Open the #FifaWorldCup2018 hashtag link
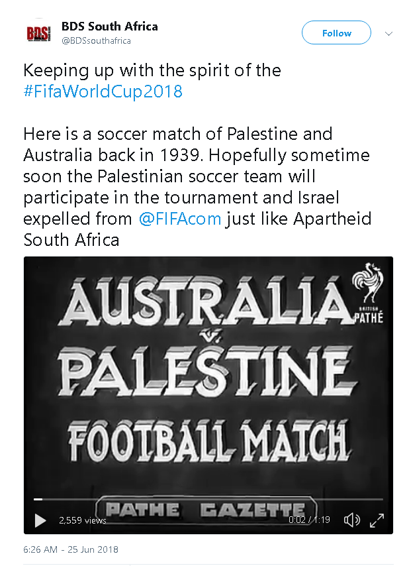The image size is (407, 566). click(103, 91)
